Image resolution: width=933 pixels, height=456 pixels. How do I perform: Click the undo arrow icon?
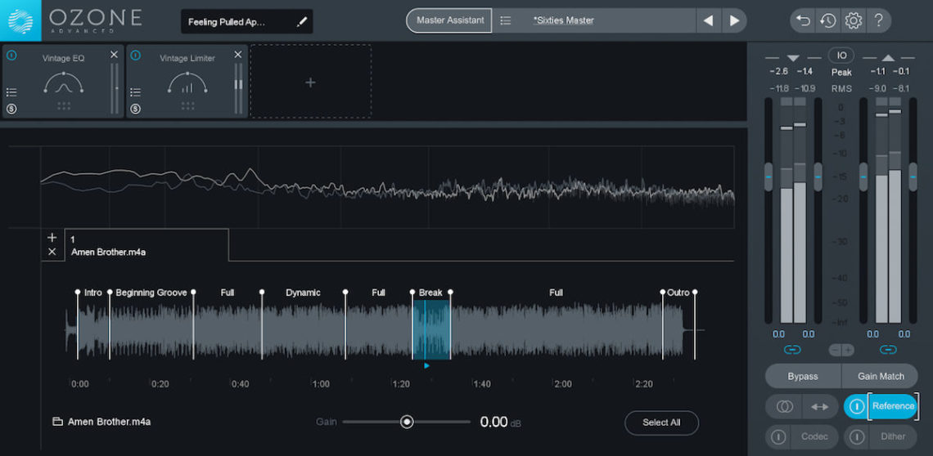click(803, 20)
